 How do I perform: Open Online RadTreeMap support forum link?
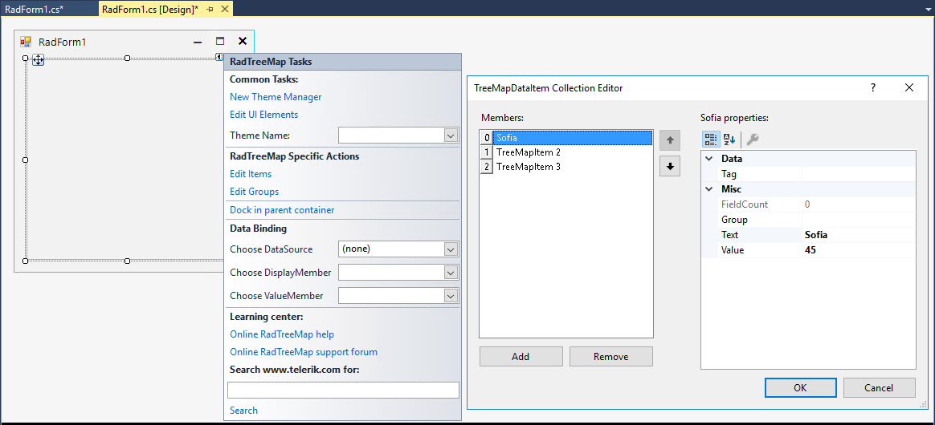[304, 352]
